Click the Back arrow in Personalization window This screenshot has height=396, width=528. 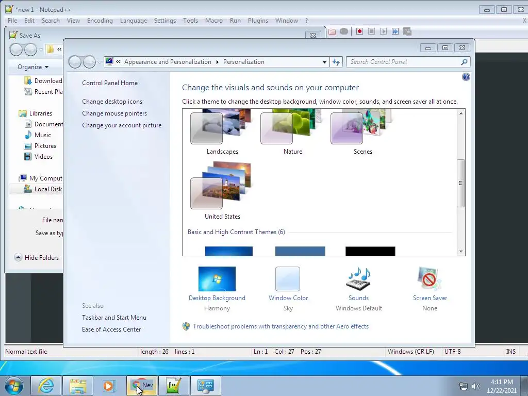pos(75,62)
